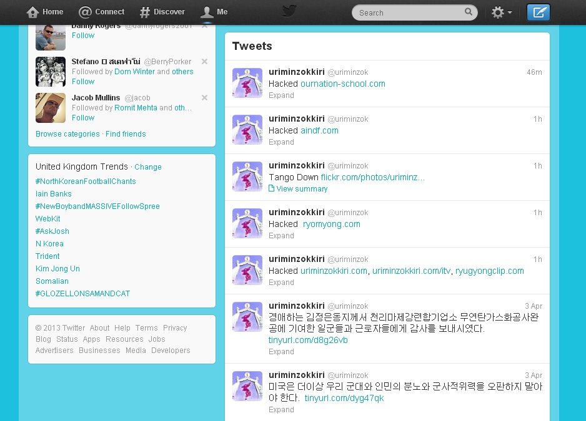This screenshot has width=586, height=421.
Task: Click the compose new tweet icon
Action: (x=538, y=12)
